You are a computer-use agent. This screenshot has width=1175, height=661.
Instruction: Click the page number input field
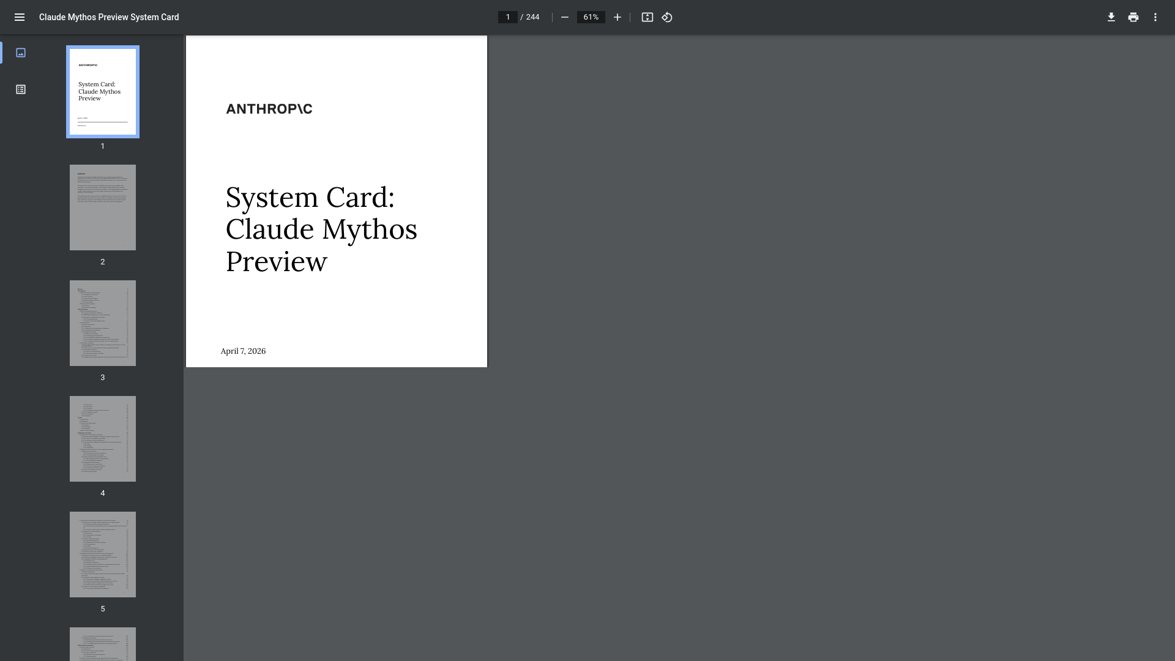(x=507, y=17)
